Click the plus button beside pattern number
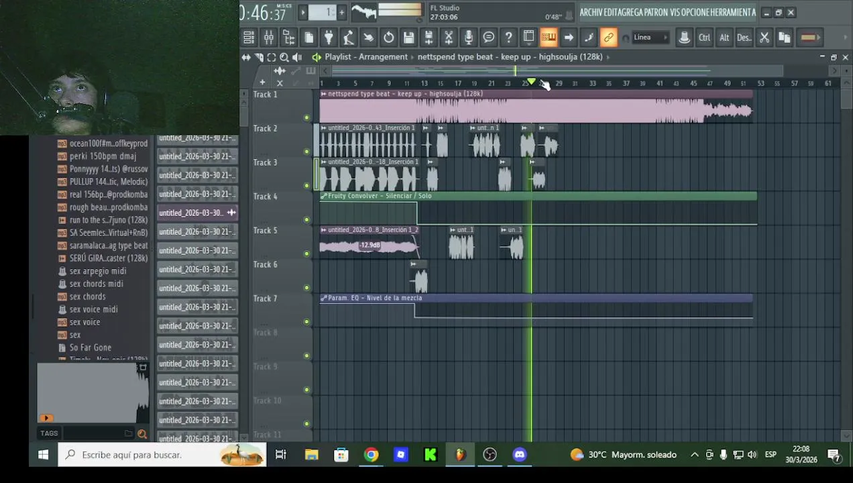This screenshot has height=483, width=853. tap(341, 12)
